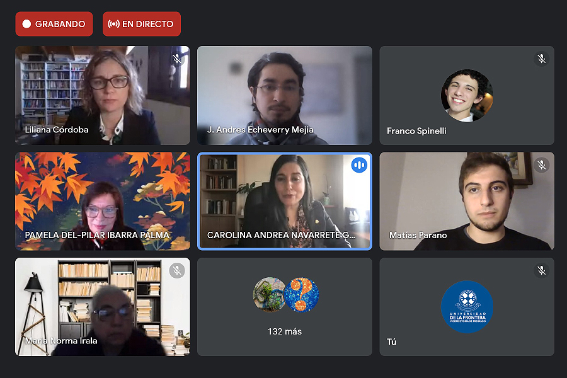The height and width of the screenshot is (378, 567).
Task: Select J. Andres Echeverry Mejia's video tile
Action: click(285, 95)
